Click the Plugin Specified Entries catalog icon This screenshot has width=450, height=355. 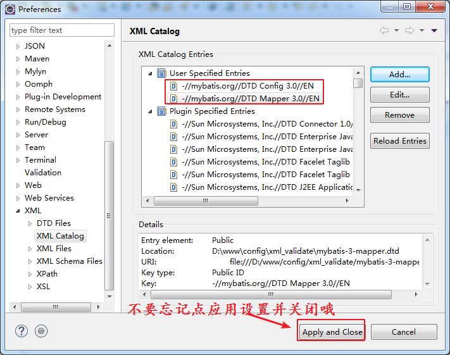point(161,111)
